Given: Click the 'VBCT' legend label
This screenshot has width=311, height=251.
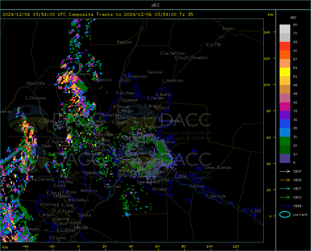Looking at the screenshot, I should [297, 189].
